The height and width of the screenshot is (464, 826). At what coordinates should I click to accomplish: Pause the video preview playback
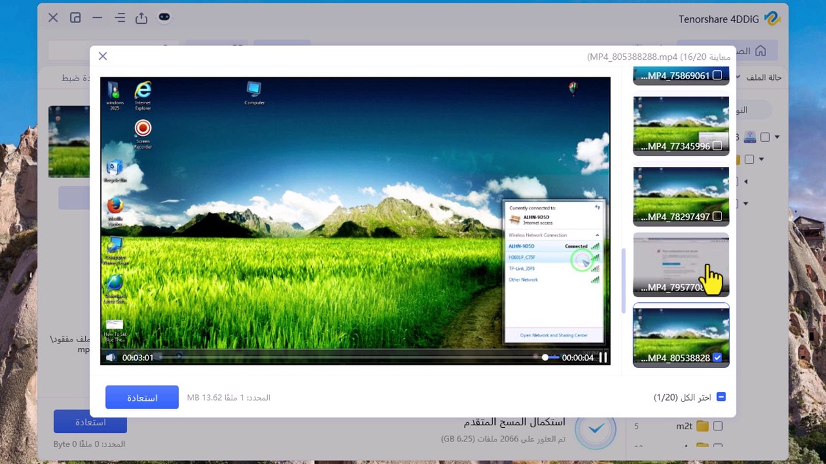(x=603, y=357)
